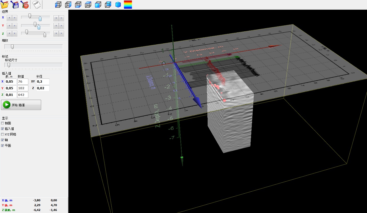Image resolution: width=367 pixels, height=213 pixels.
Task: Select the front-face cube view icon
Action: (x=98, y=5)
